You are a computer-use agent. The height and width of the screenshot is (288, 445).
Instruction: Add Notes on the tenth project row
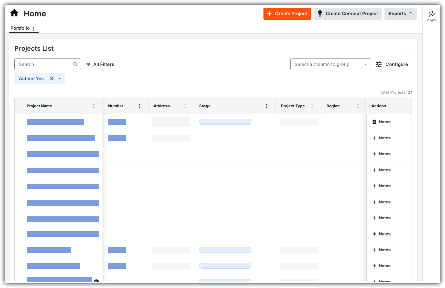pyautogui.click(x=381, y=266)
